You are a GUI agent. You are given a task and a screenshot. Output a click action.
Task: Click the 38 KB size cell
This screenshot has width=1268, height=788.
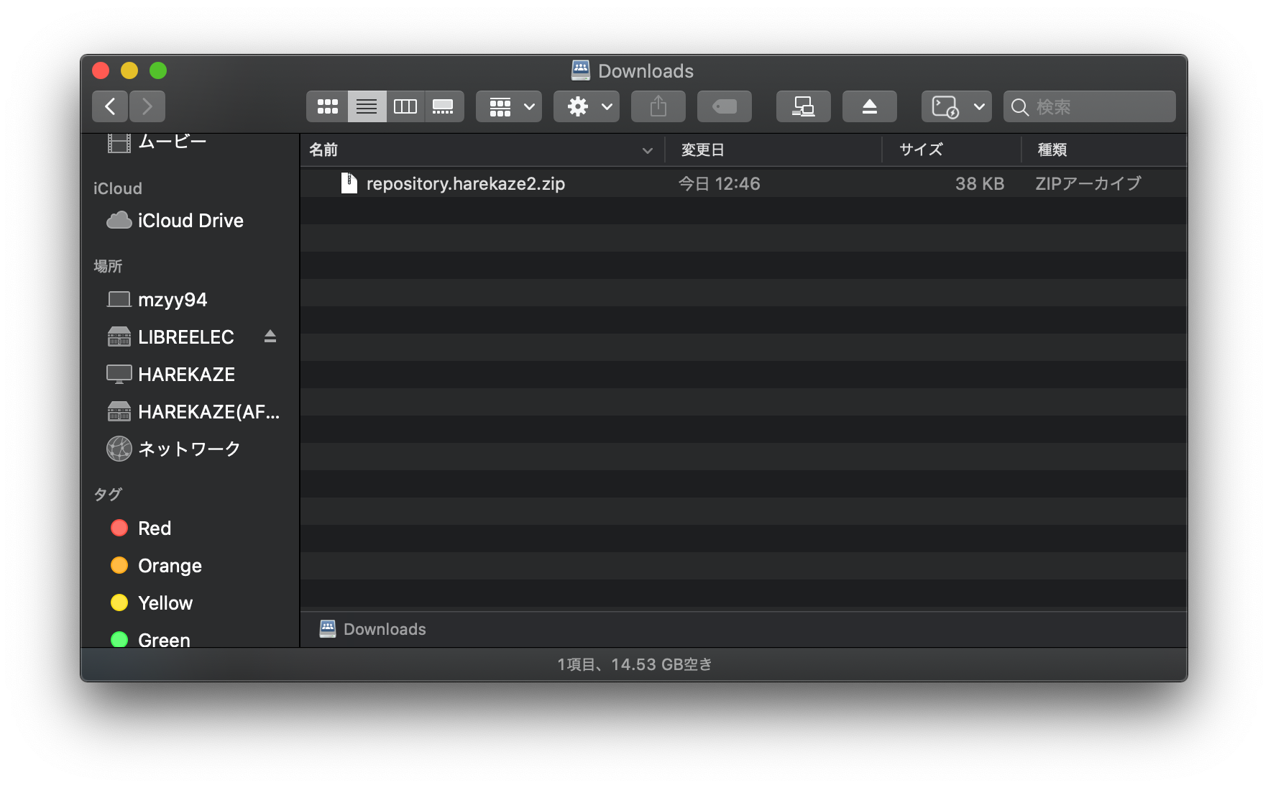pyautogui.click(x=980, y=183)
